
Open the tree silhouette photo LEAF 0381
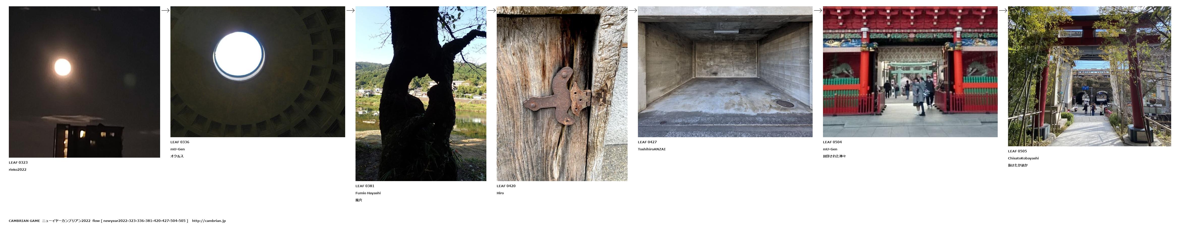[421, 94]
